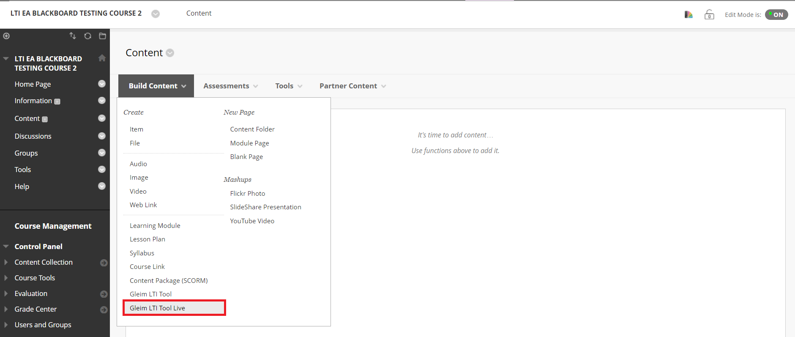Click the hidden-page icon beside Information

57,101
